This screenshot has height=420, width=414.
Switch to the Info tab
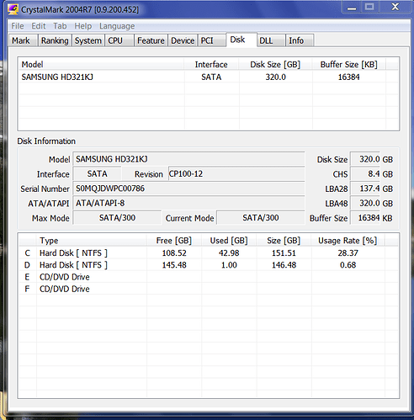300,40
